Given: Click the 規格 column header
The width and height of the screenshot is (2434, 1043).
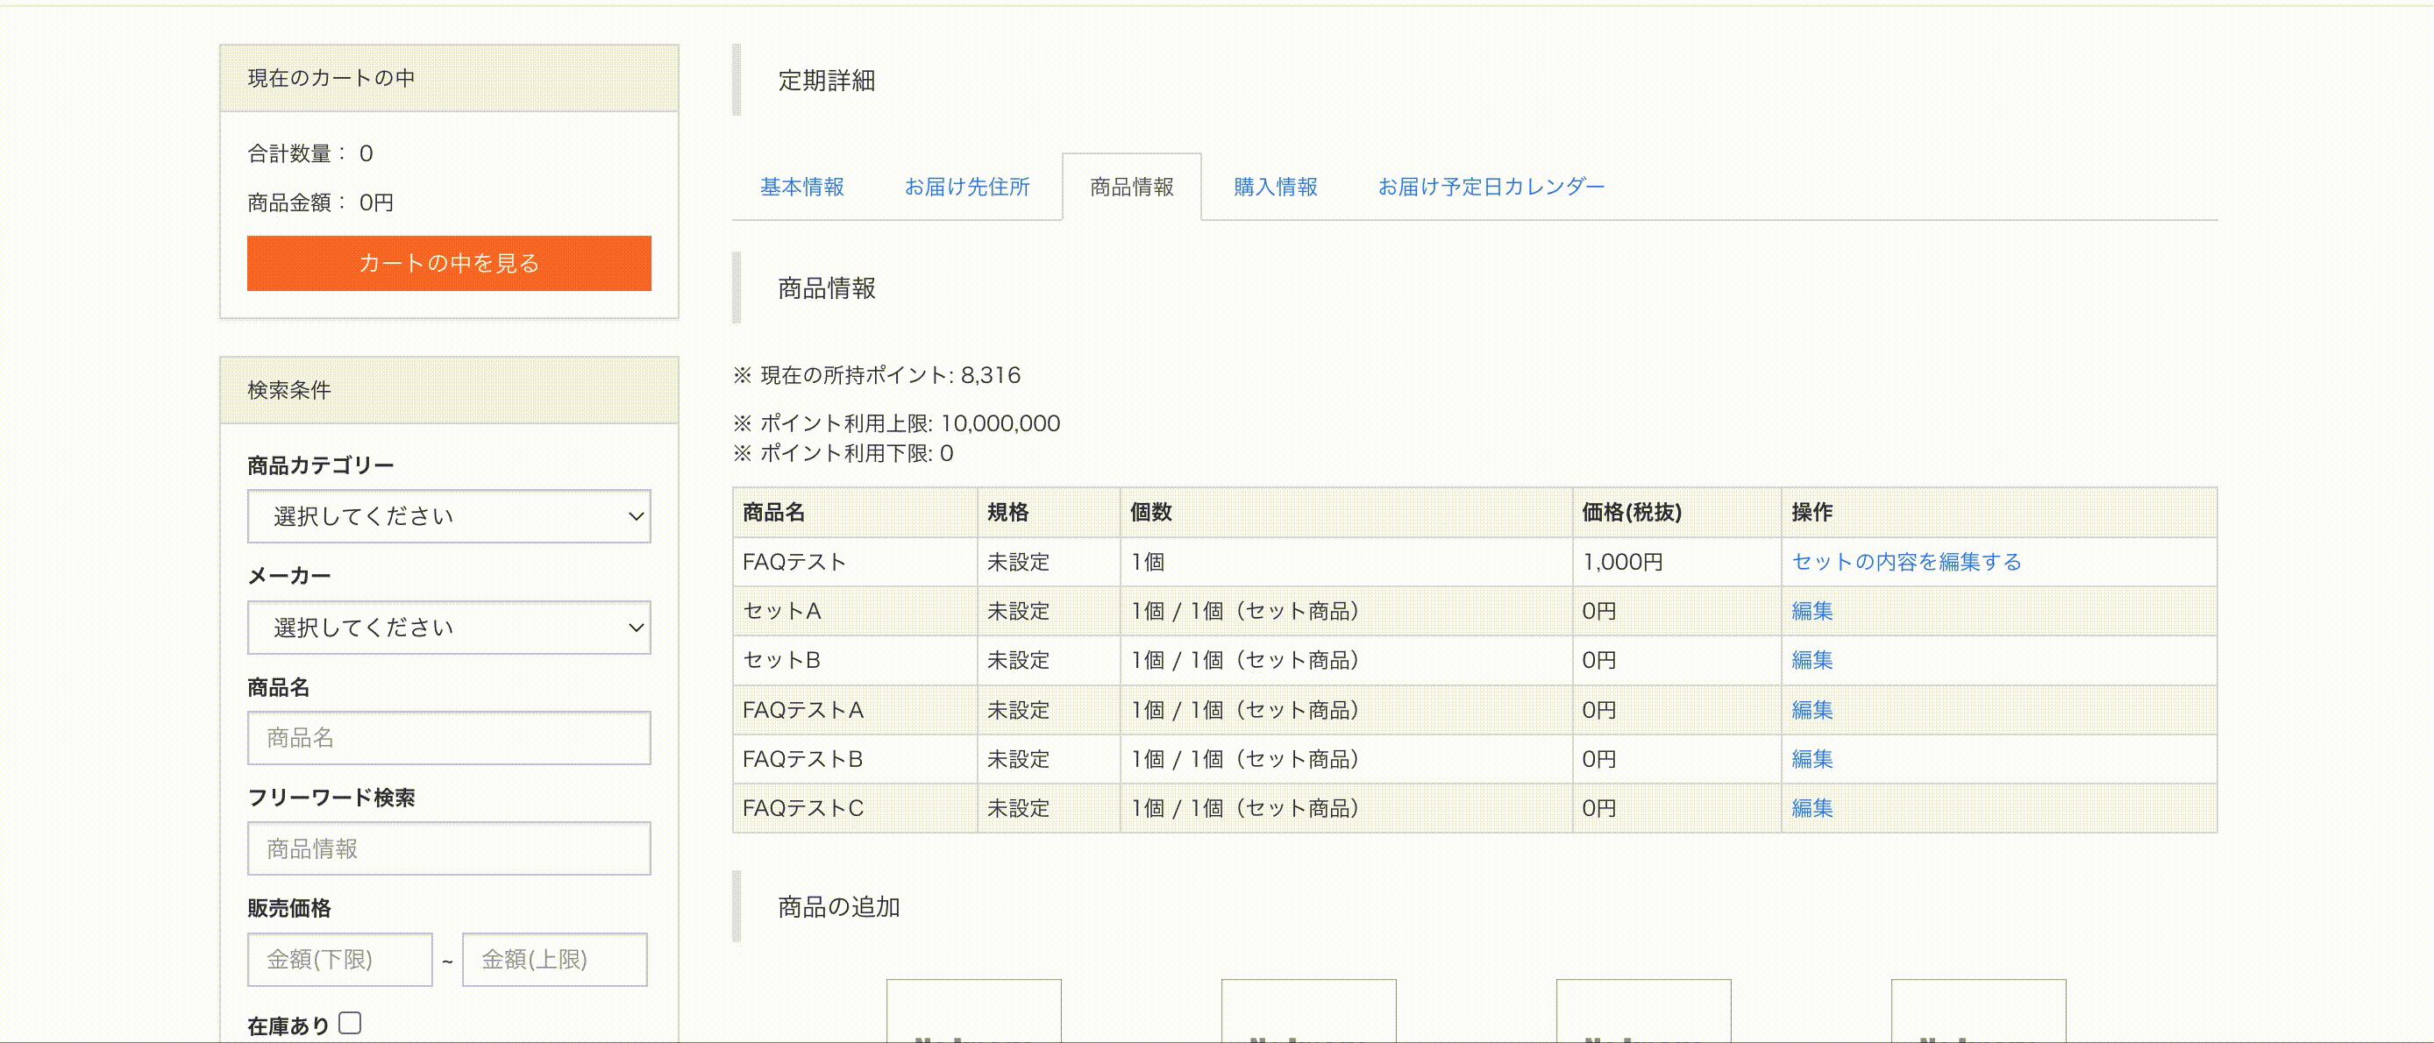Looking at the screenshot, I should pos(1049,512).
